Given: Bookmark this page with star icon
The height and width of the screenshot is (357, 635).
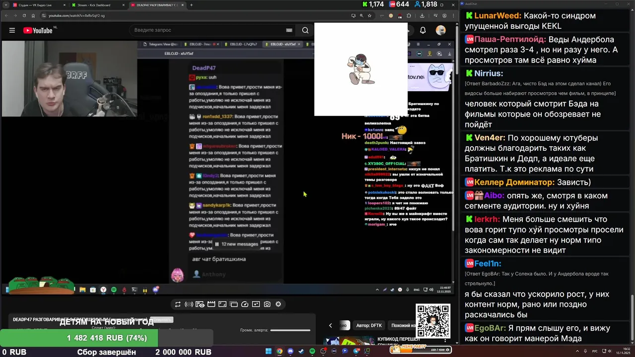Looking at the screenshot, I should pos(370,15).
